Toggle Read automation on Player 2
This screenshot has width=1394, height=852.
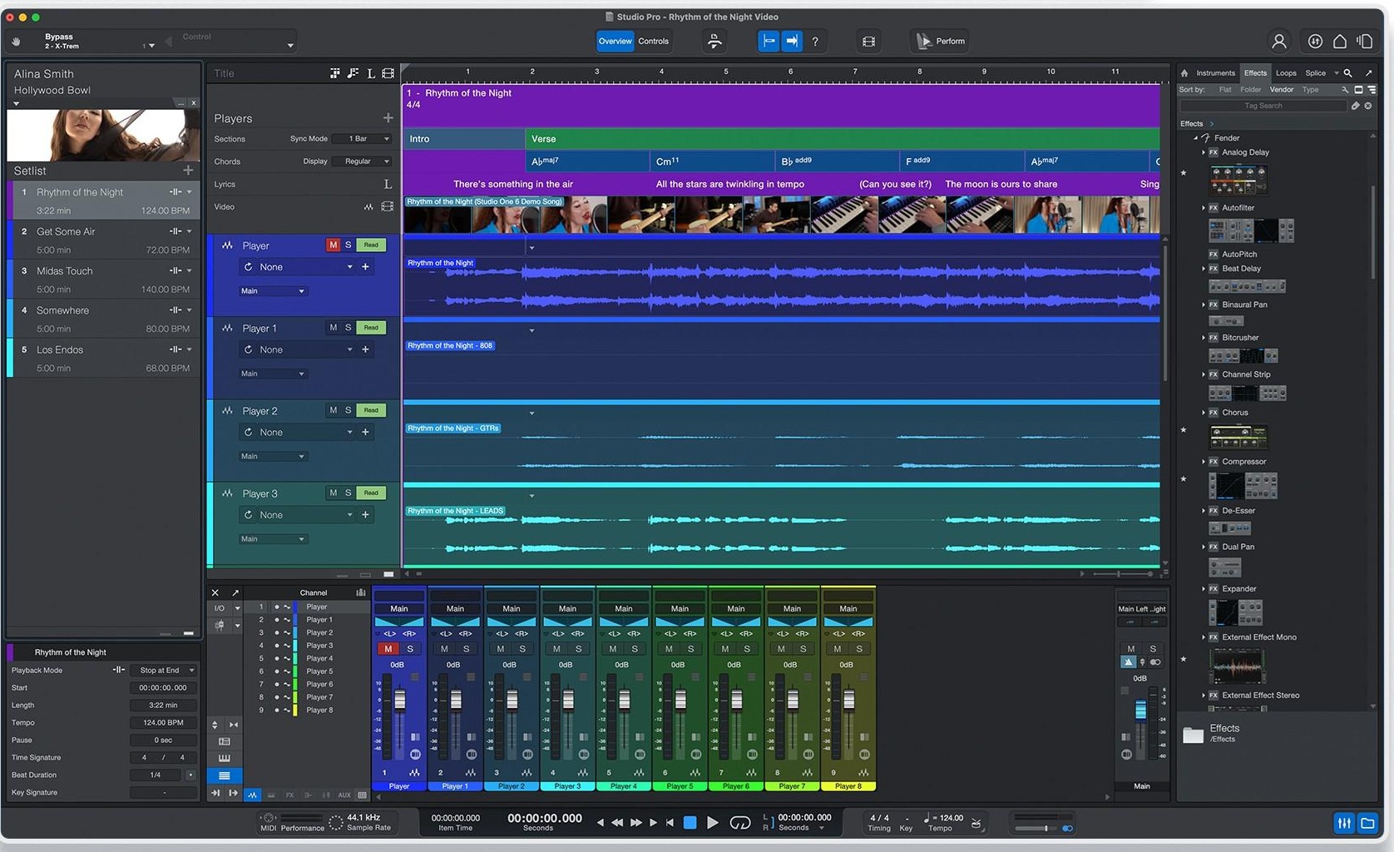point(371,409)
